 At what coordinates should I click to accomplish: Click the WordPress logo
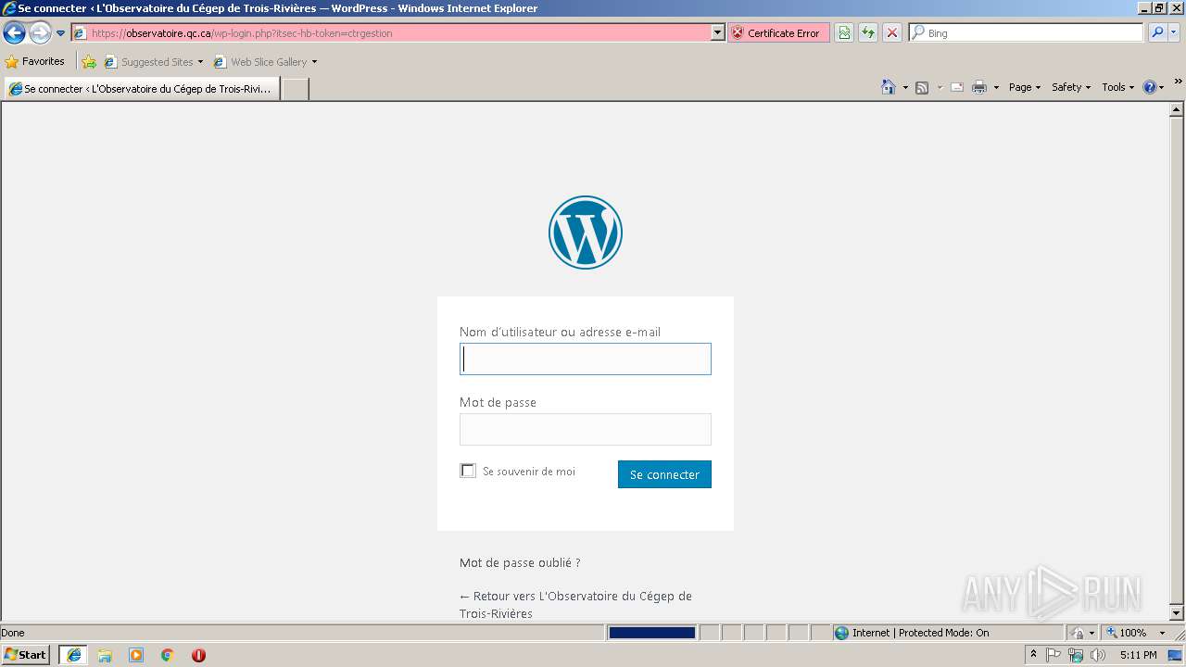coord(586,233)
